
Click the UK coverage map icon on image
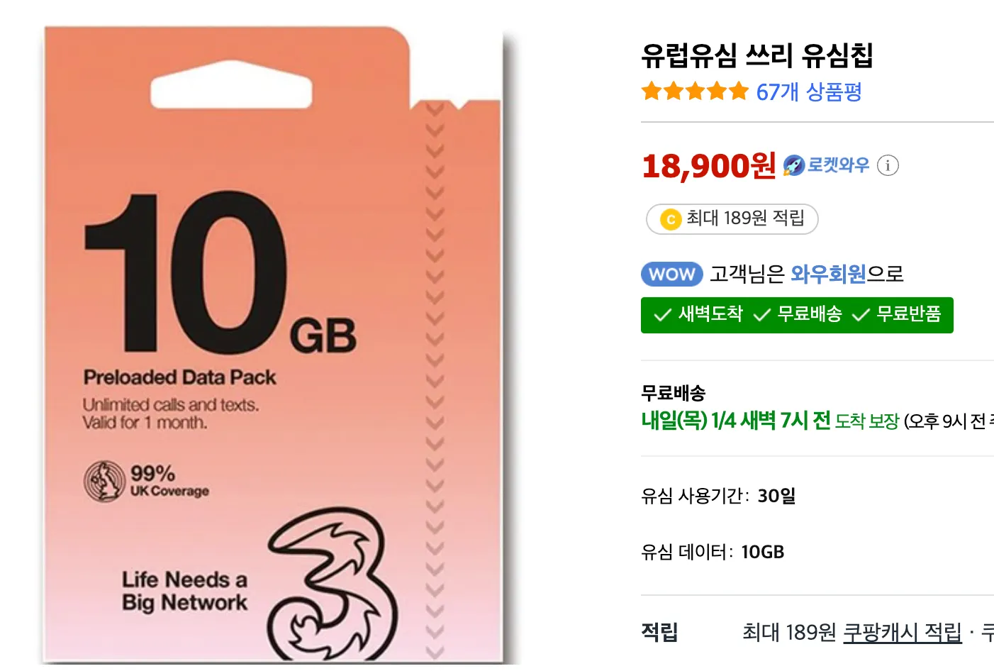105,481
